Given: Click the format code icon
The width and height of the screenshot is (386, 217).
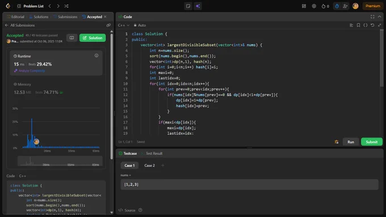Looking at the screenshot, I should 351,25.
